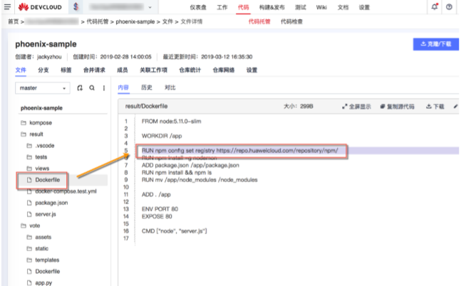Click the edit pencil icon for Dockerfile
This screenshot has width=461, height=286.
click(x=455, y=106)
